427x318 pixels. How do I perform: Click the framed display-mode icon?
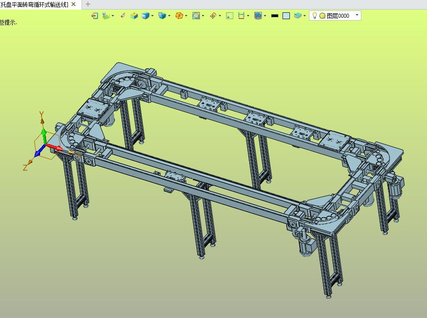(196, 16)
